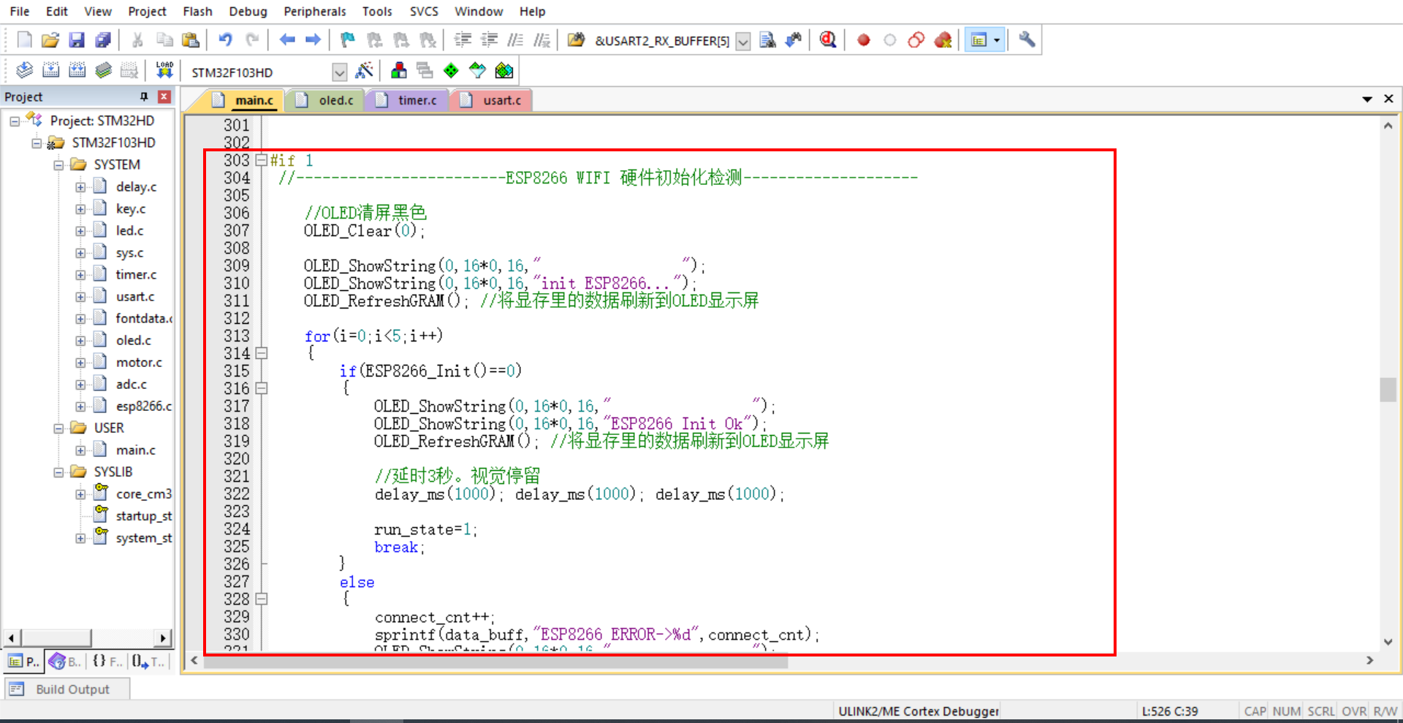Insert a bookmark using the flag icon
Viewport: 1403px width, 723px height.
(x=348, y=39)
